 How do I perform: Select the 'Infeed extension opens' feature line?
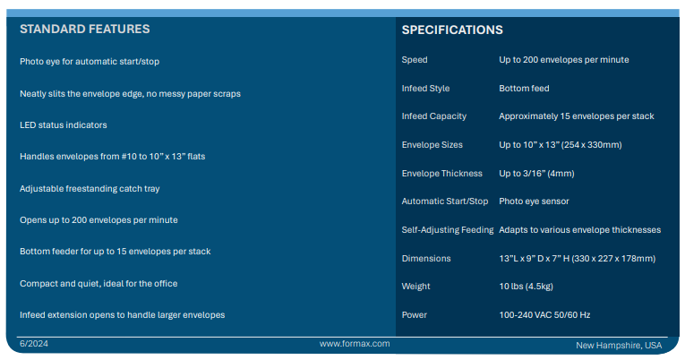[122, 315]
